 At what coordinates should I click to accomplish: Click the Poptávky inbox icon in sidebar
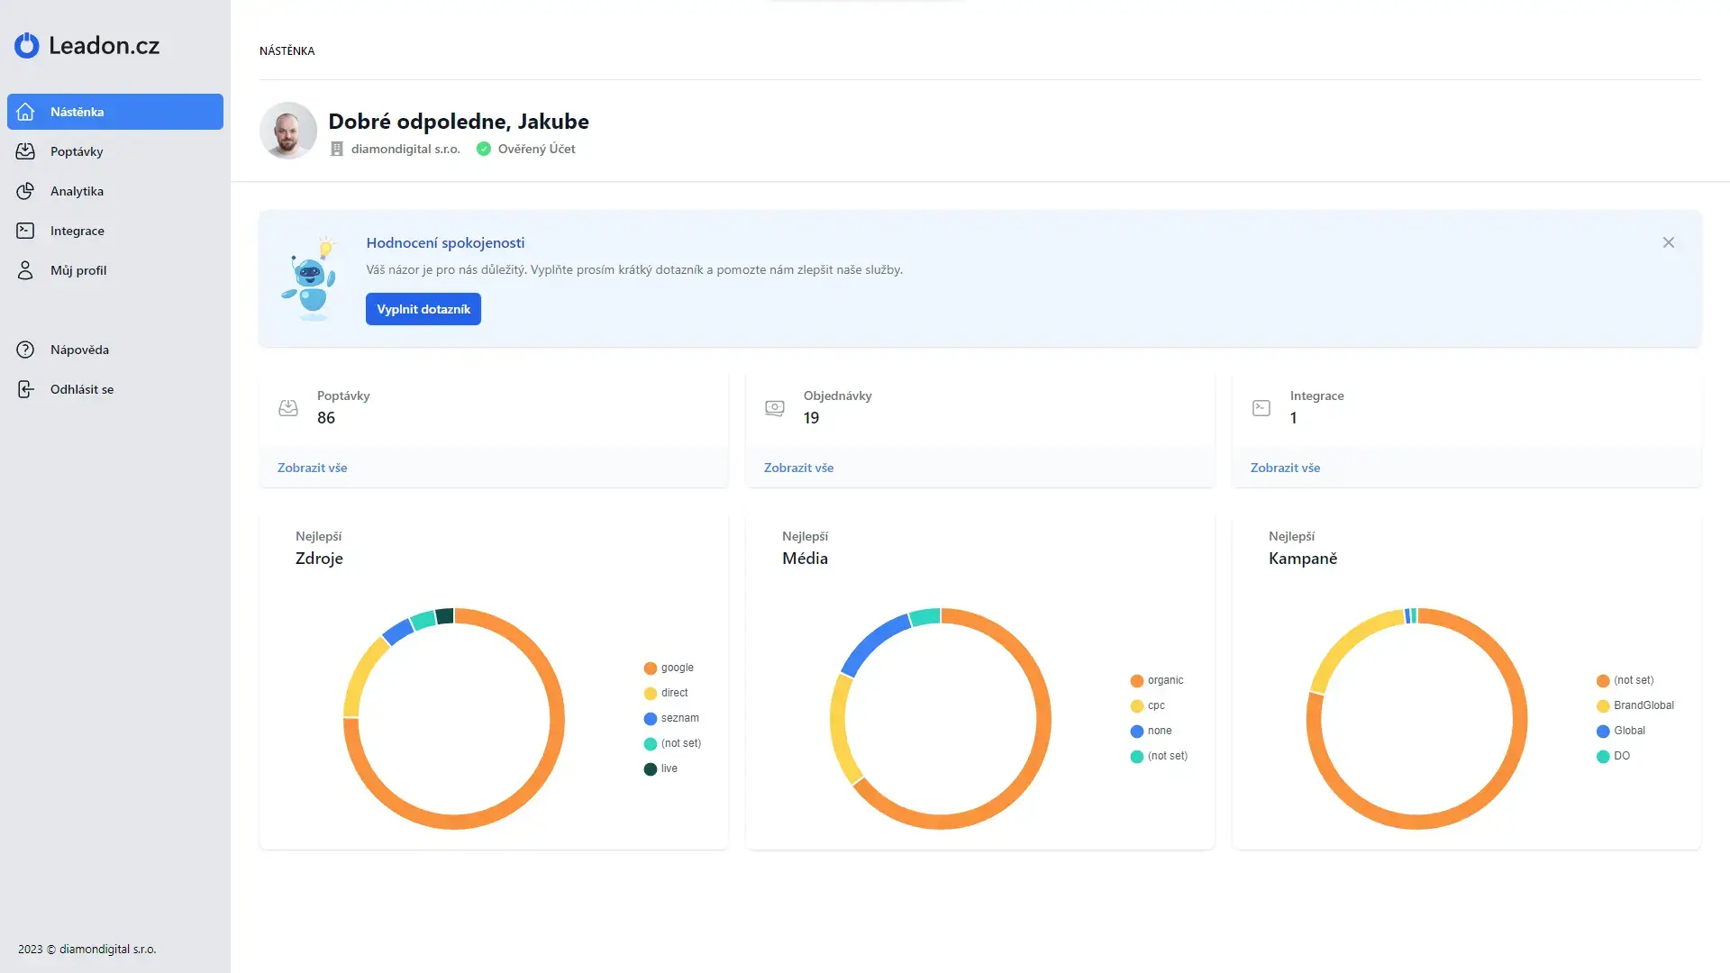pyautogui.click(x=25, y=151)
